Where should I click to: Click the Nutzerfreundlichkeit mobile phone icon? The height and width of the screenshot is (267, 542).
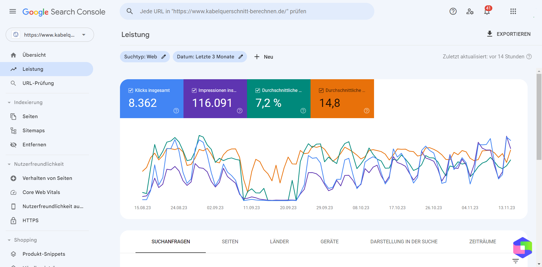[13, 206]
